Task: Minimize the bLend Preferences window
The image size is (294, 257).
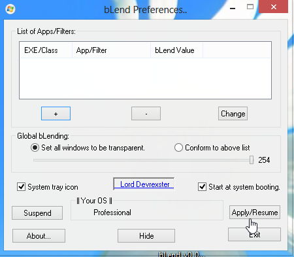Action: tap(233, 9)
